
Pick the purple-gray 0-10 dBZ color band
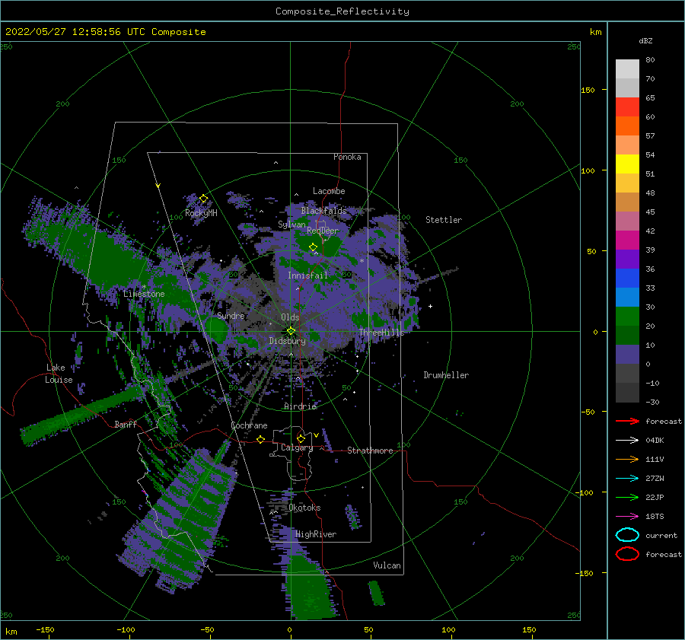tap(627, 355)
